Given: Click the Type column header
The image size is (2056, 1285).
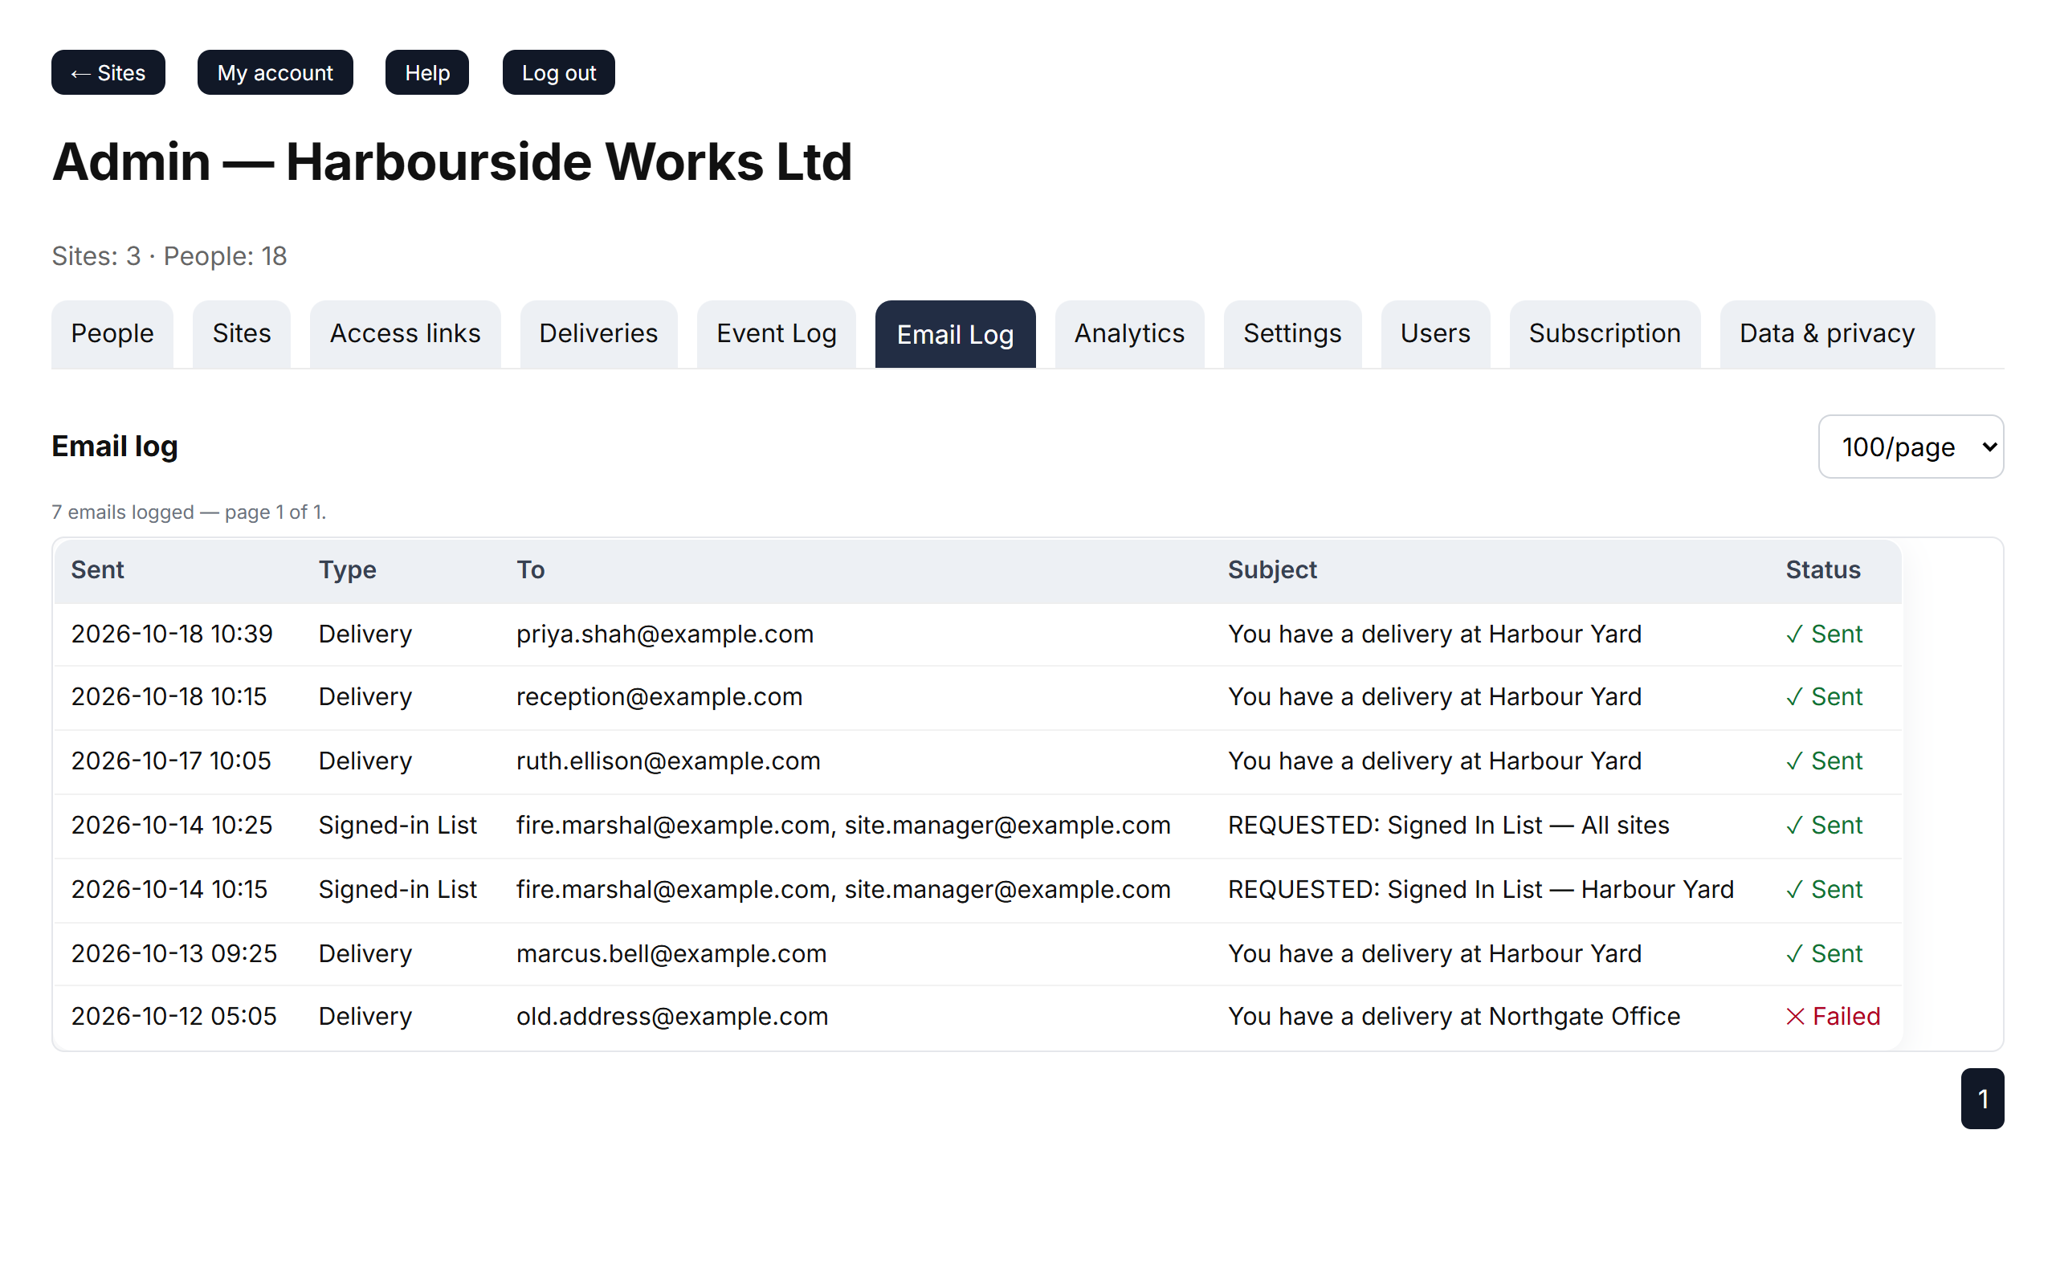Looking at the screenshot, I should click(x=348, y=569).
